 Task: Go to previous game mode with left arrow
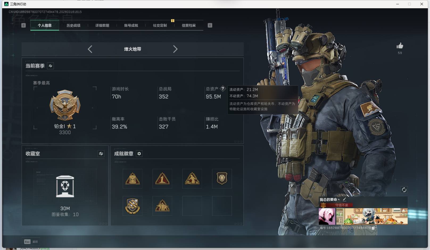90,49
